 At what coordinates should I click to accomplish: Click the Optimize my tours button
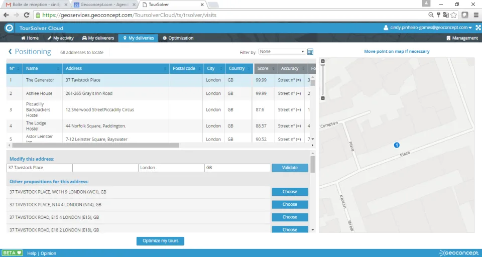(x=160, y=241)
